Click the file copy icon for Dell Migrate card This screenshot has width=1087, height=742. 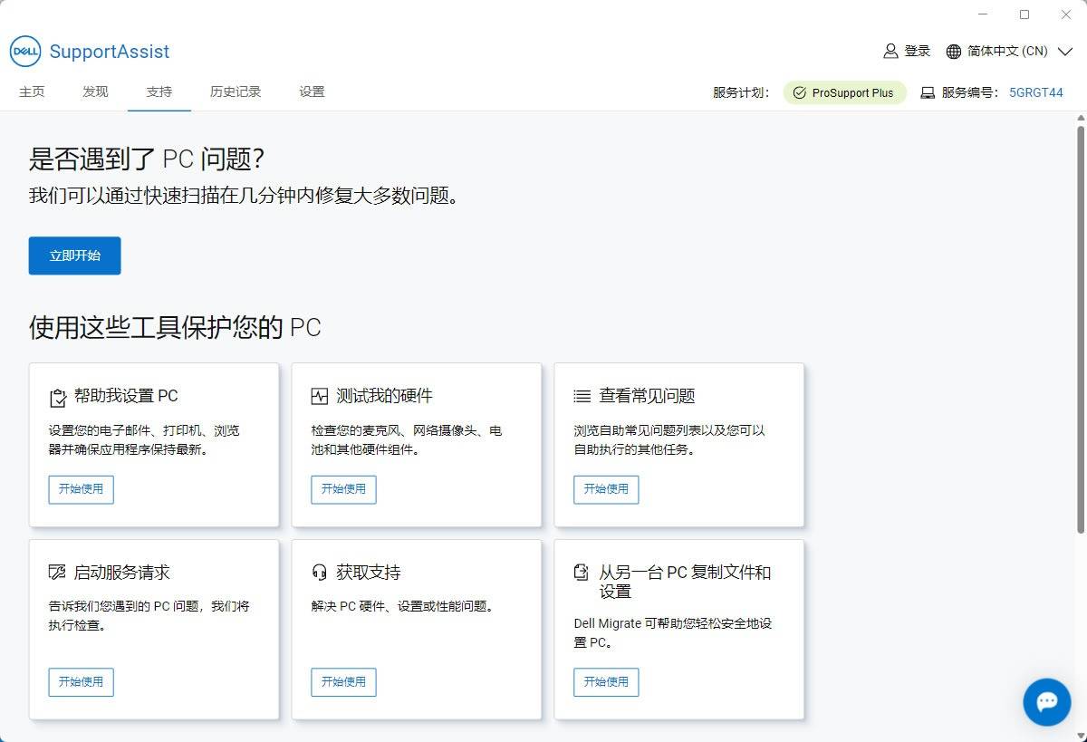(582, 573)
